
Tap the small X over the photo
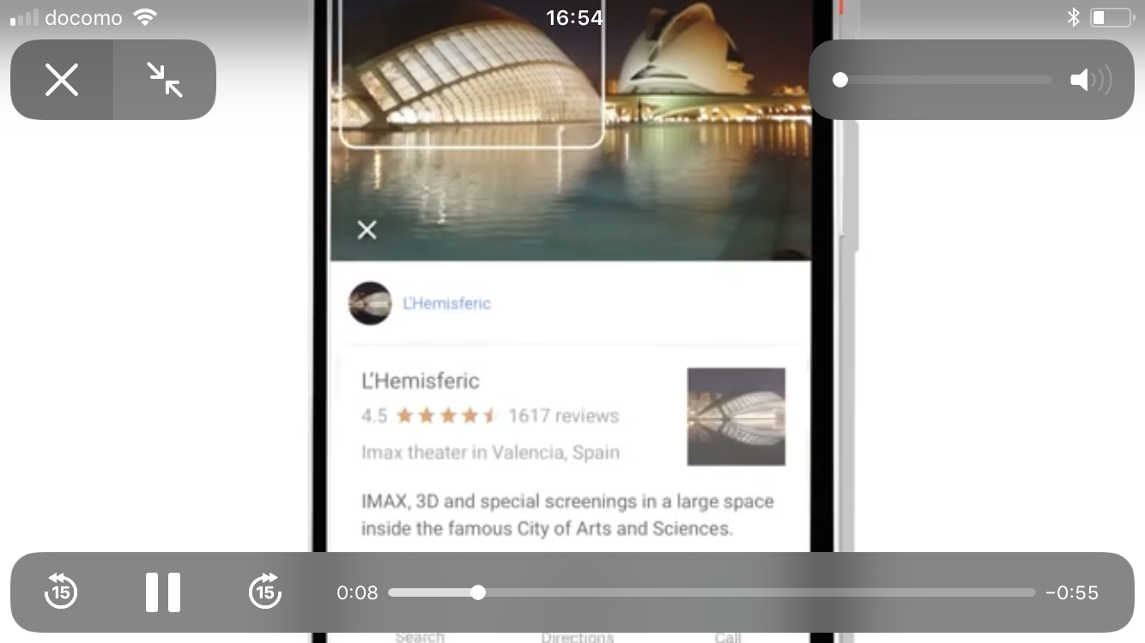tap(367, 230)
